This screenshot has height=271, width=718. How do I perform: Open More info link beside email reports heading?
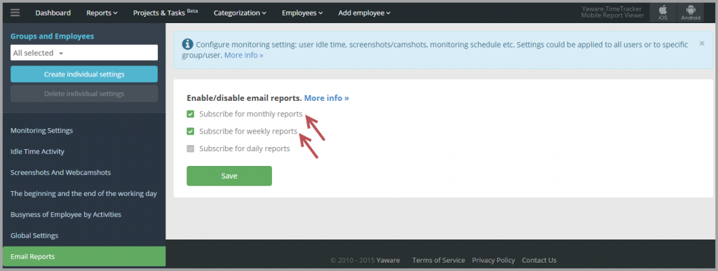click(x=327, y=98)
